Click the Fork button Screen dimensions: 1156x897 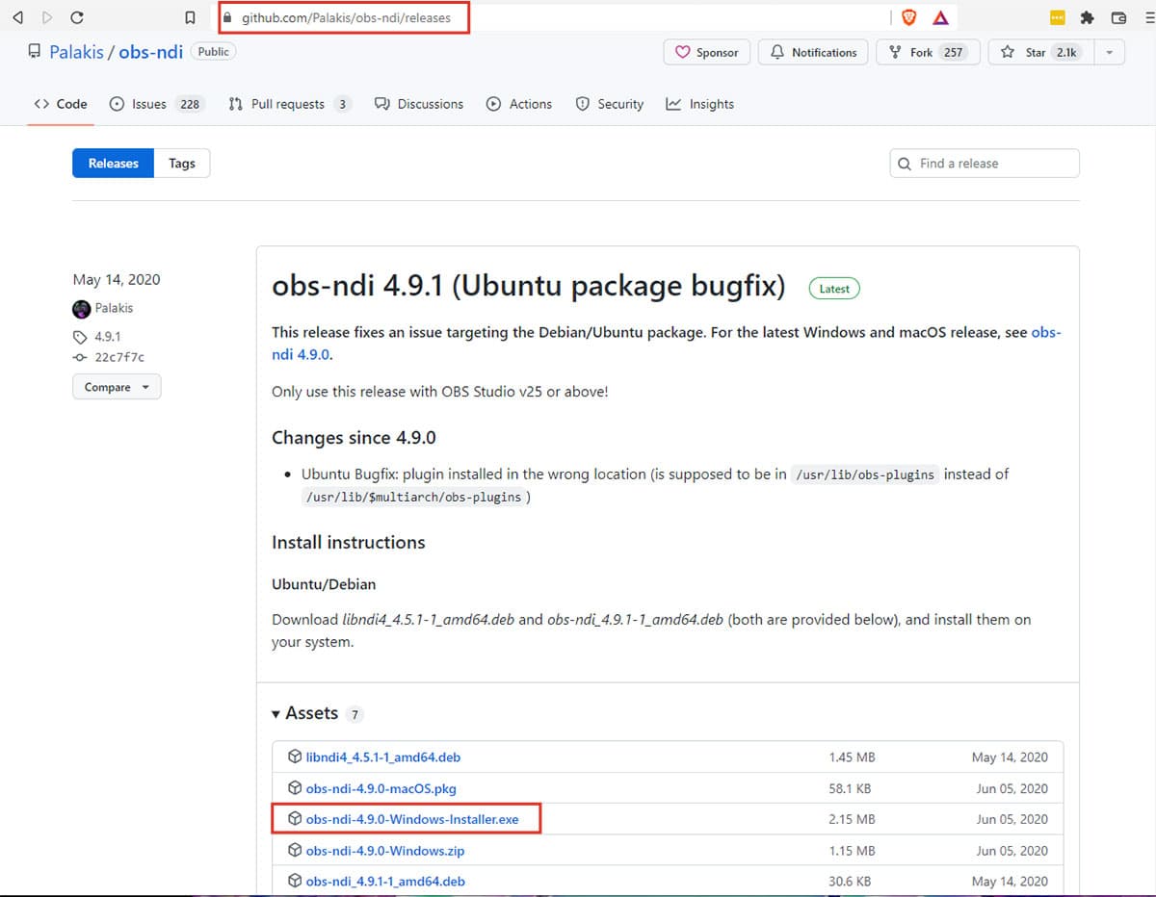point(928,52)
